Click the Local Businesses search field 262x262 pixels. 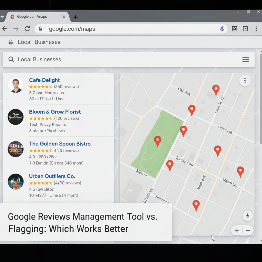tap(129, 59)
